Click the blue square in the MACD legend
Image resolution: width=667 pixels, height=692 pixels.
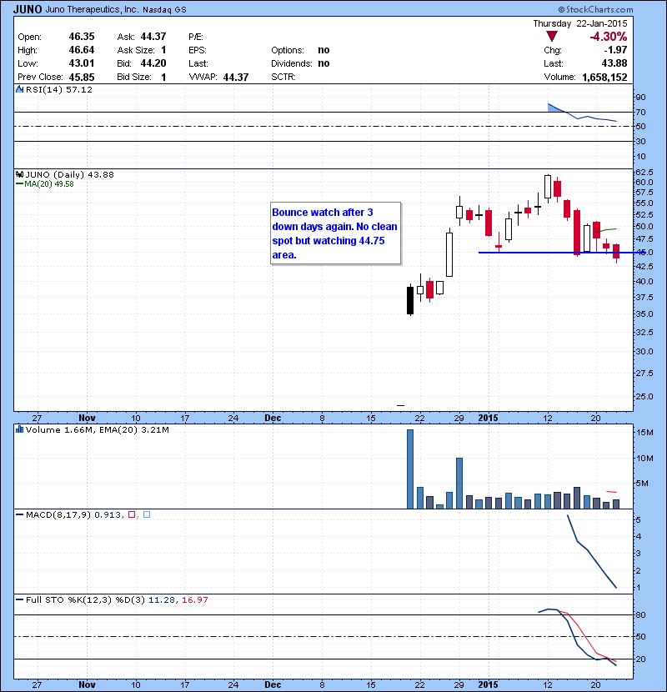point(147,514)
